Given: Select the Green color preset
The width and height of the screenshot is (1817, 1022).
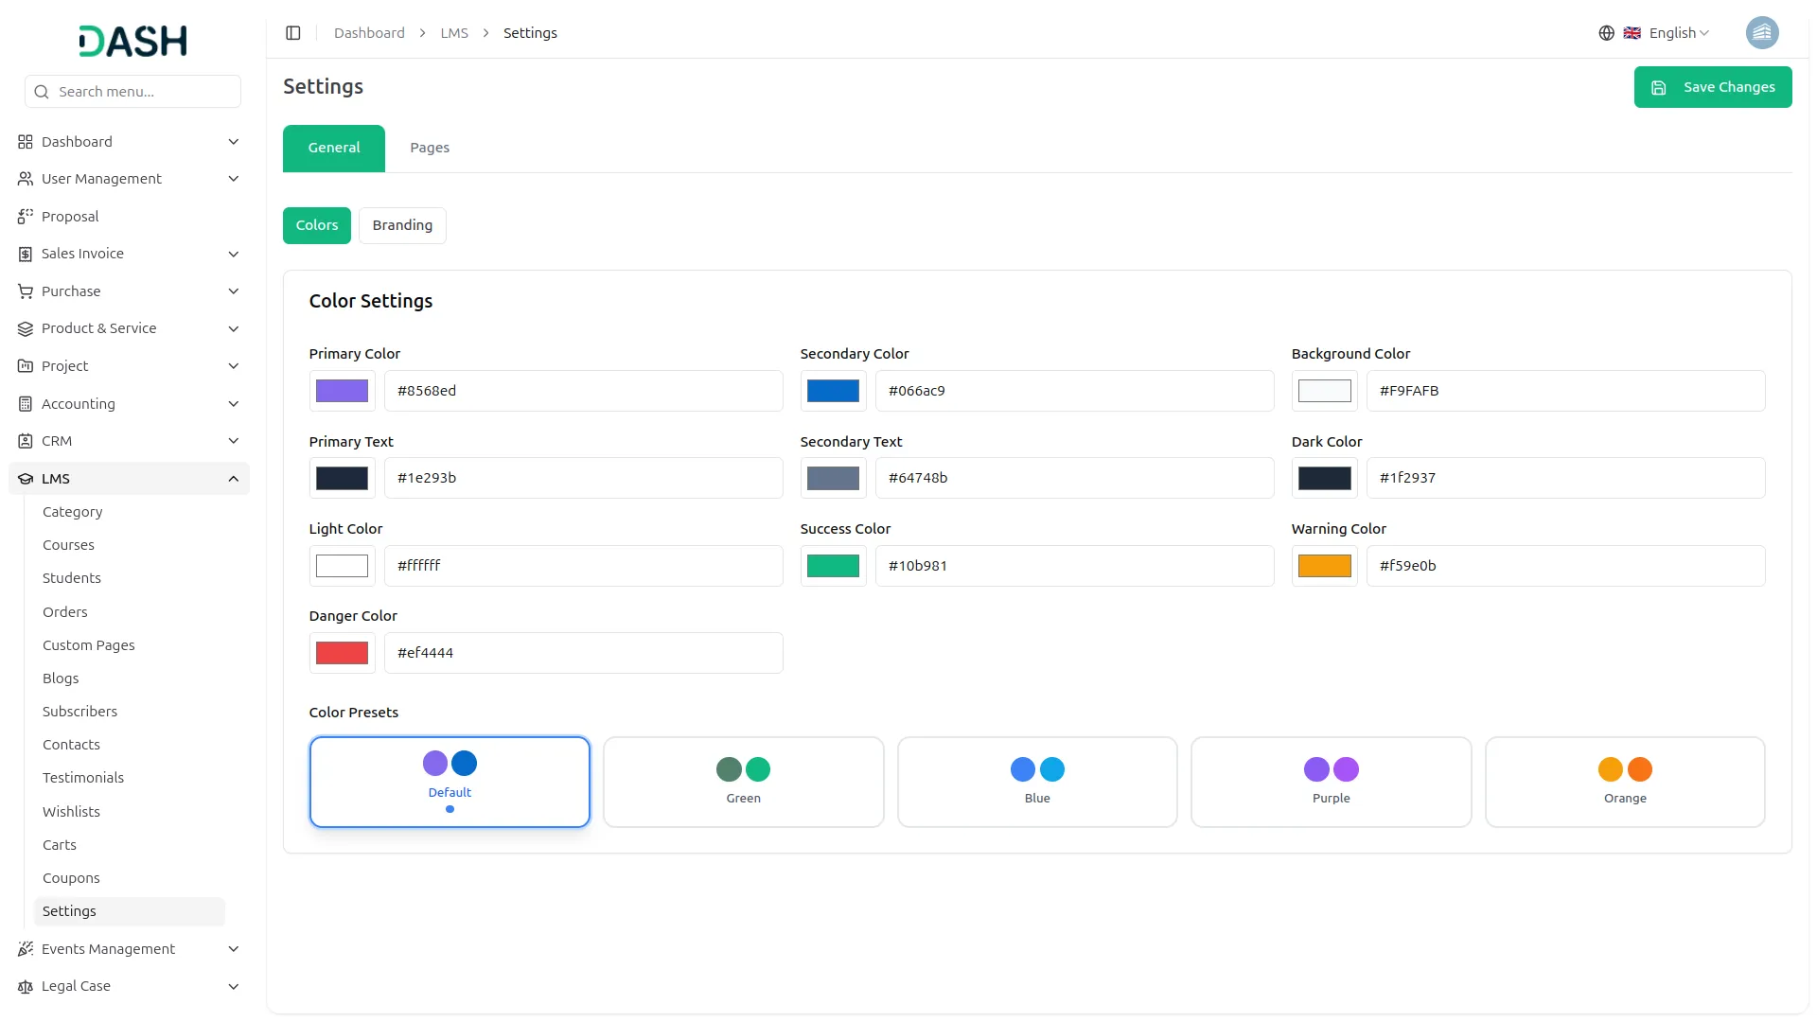Looking at the screenshot, I should (x=743, y=782).
